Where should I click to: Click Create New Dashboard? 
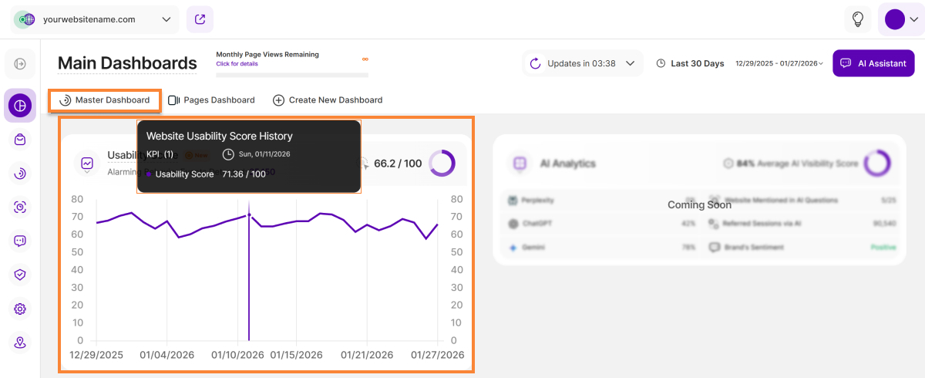(x=328, y=100)
